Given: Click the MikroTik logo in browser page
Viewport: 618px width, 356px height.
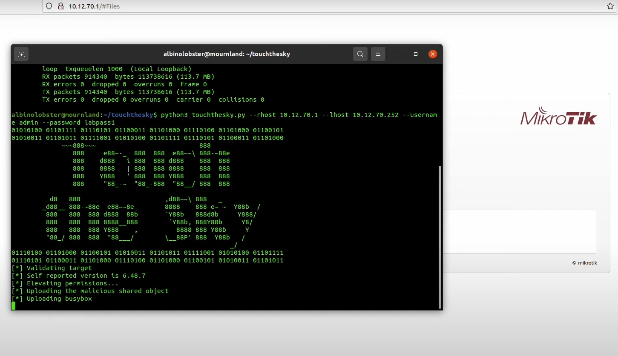Looking at the screenshot, I should click(558, 116).
